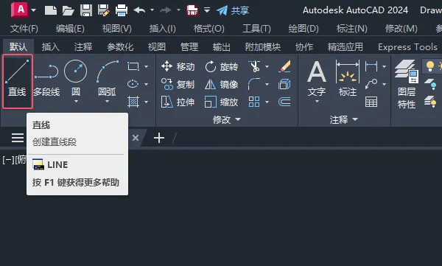Expand the Rectangle tool dropdown arrow

(x=147, y=66)
